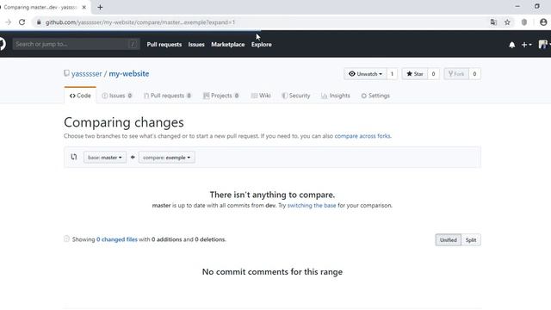
Task: Open the Wiki tab
Action: 261,96
